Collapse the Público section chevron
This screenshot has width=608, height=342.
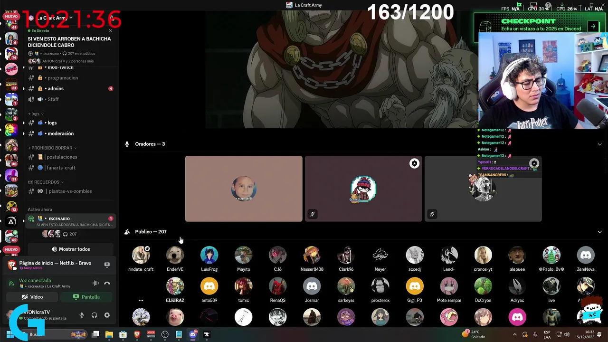point(599,232)
